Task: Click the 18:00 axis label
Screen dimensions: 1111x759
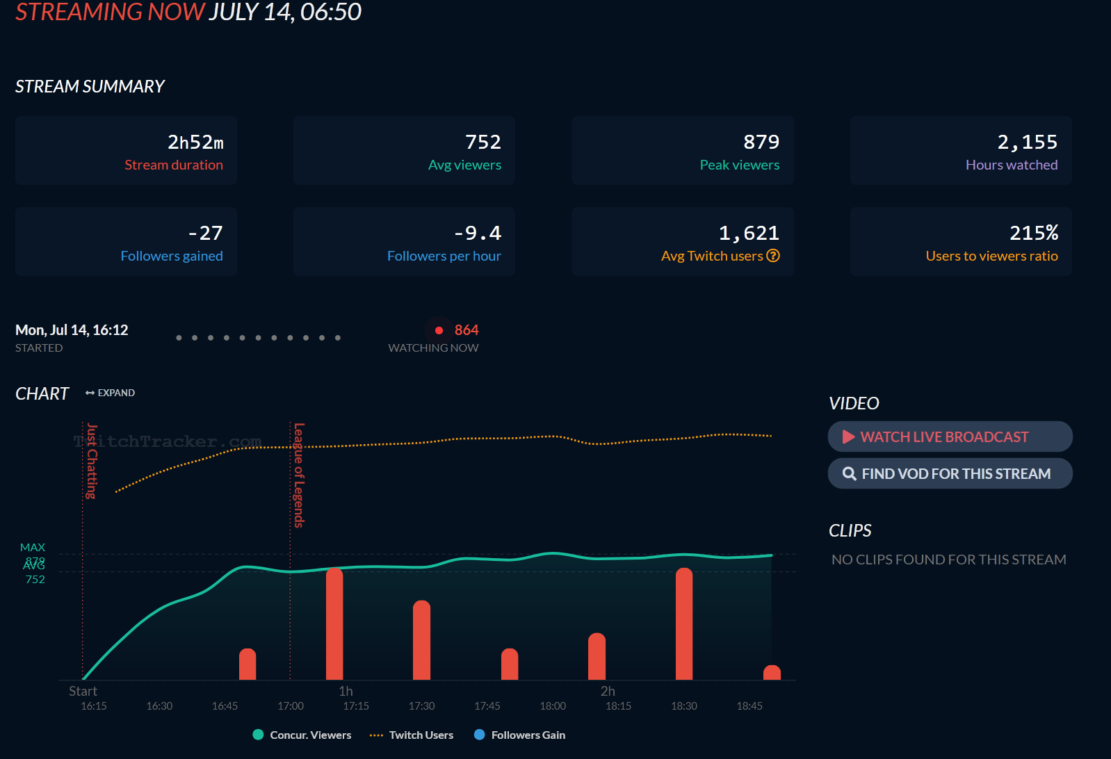Action: tap(553, 705)
